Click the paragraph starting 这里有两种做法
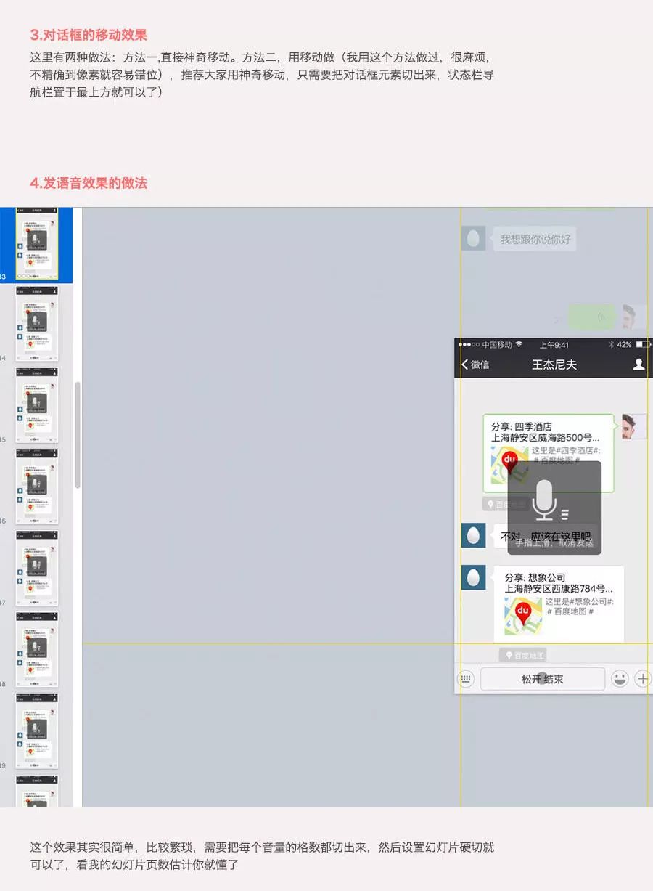The width and height of the screenshot is (653, 891). [262, 74]
